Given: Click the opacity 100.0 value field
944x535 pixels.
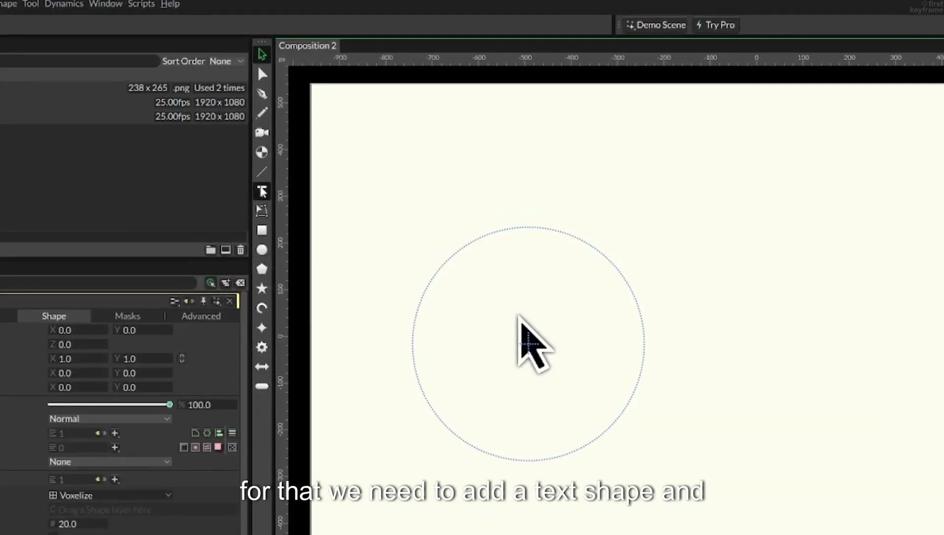Looking at the screenshot, I should pyautogui.click(x=207, y=405).
